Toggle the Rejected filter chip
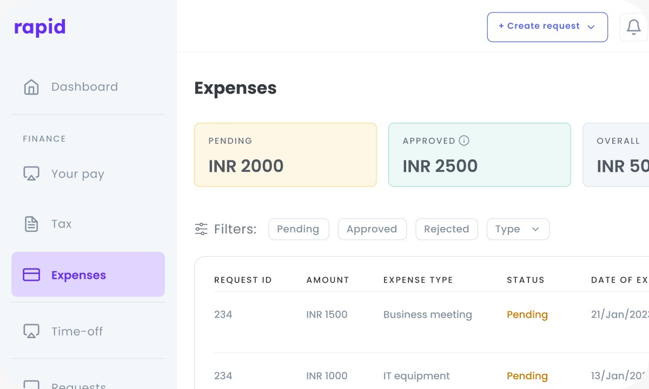Screen dimensions: 649x389 (x=446, y=229)
